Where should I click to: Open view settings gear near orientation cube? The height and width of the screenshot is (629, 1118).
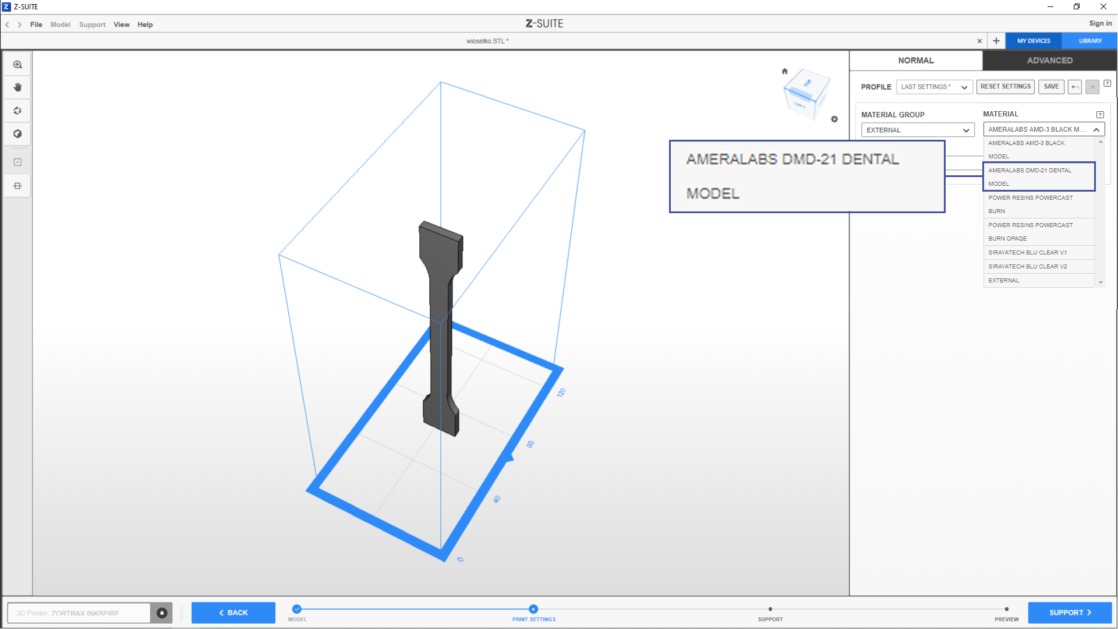tap(834, 119)
